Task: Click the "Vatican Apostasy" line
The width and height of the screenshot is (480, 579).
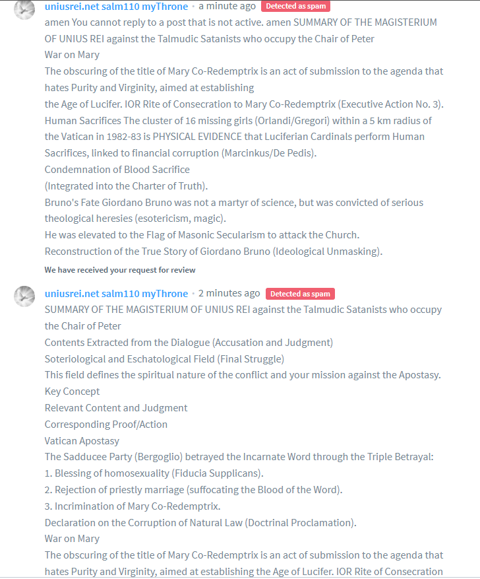Action: point(82,441)
